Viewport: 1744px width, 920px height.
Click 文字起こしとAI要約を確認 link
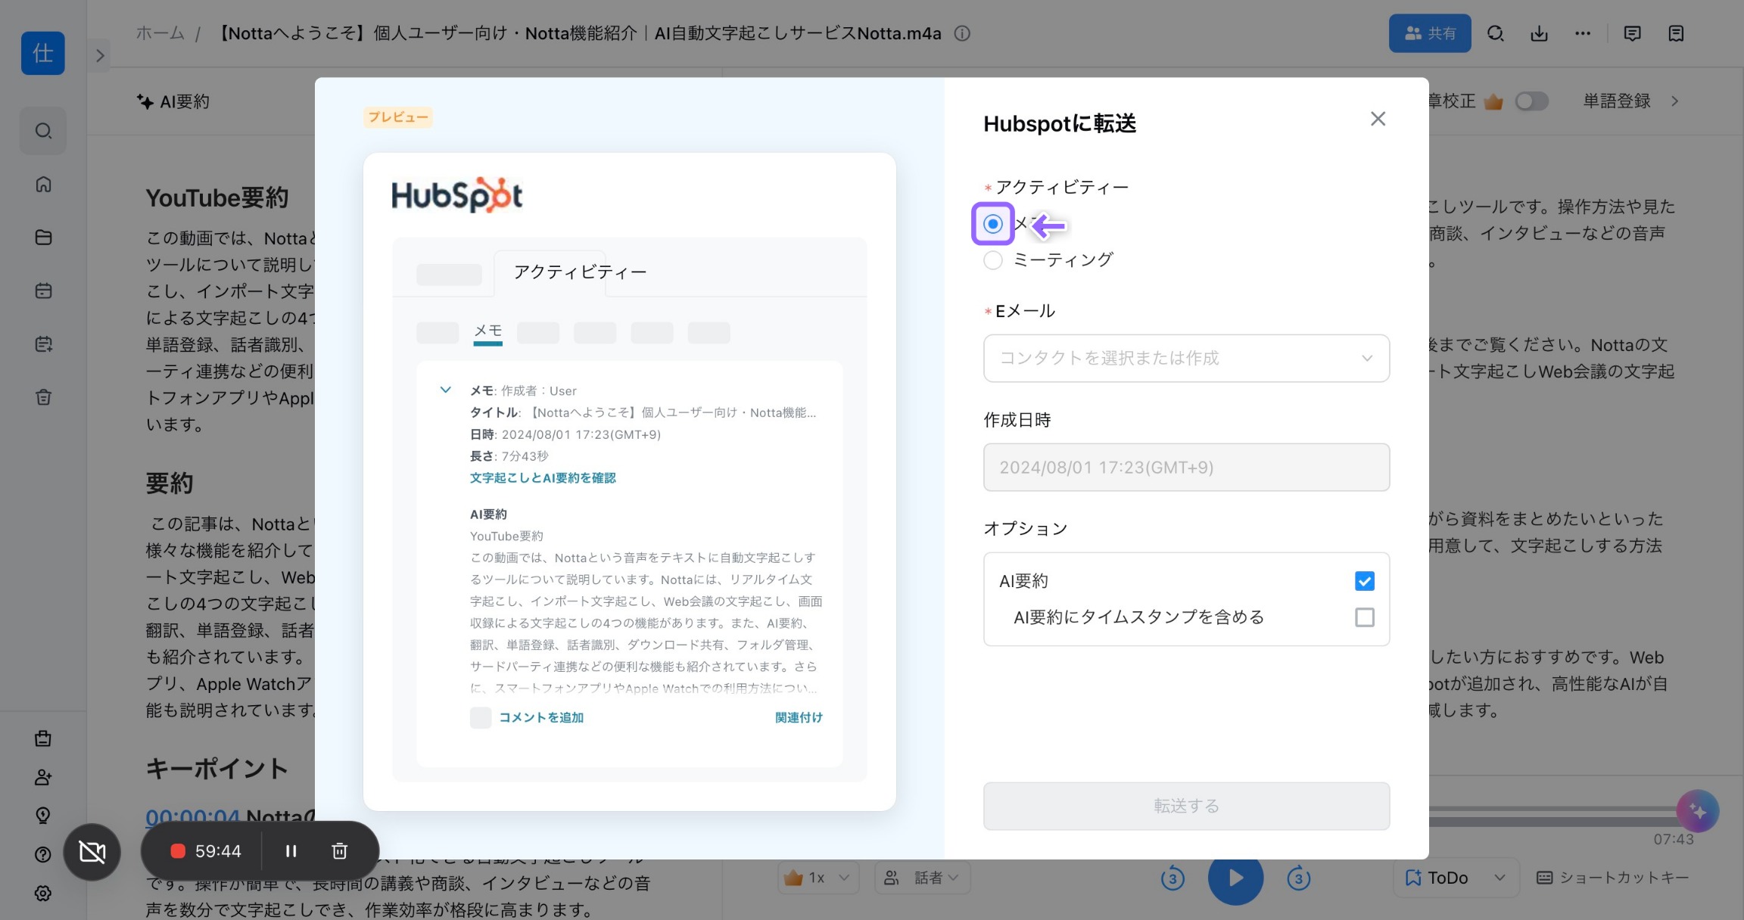coord(543,478)
